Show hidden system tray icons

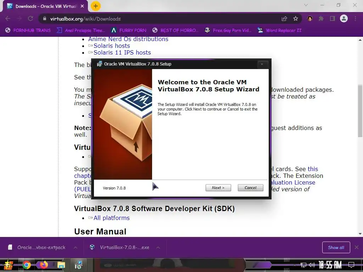point(295,265)
